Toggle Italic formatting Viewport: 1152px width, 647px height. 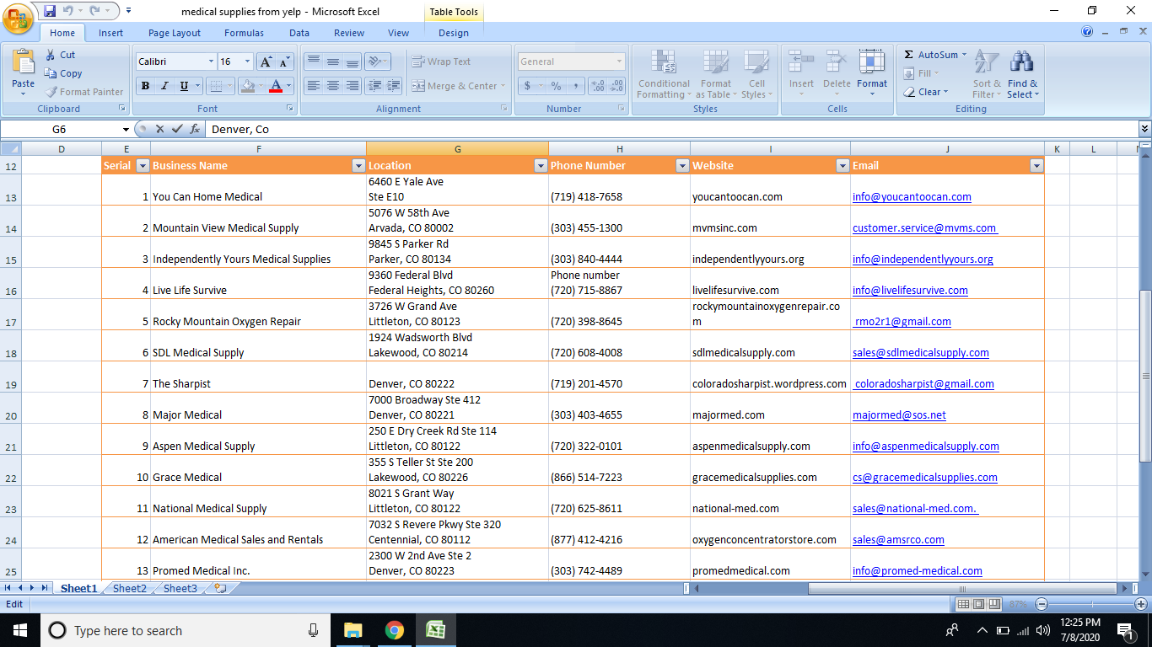(x=164, y=86)
